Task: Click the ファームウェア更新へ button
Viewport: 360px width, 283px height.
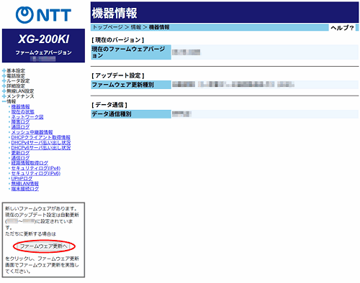Action: [44, 246]
